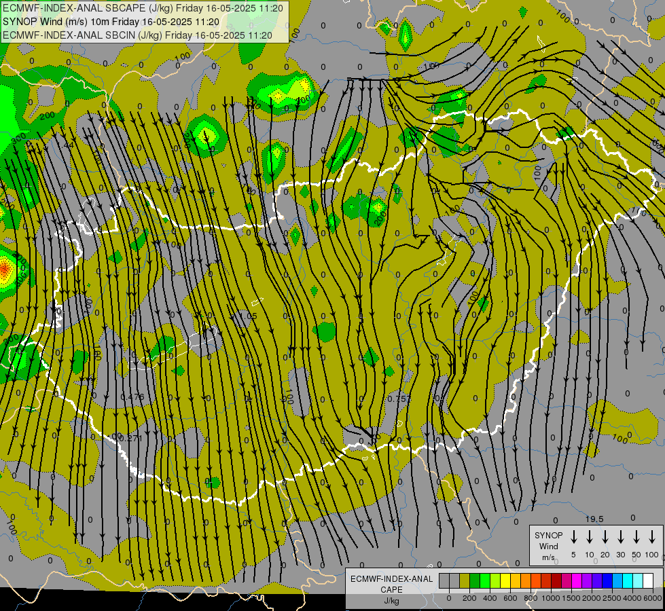Click the 100 m/s wind arrow in the SYNOP legend
Screen dimensions: 665x611
[652, 537]
